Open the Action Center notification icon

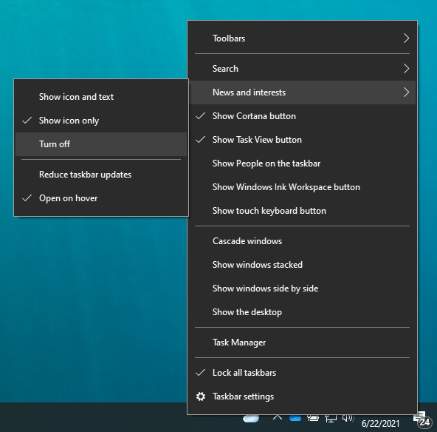tap(422, 419)
